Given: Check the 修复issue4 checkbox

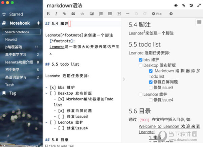Looking at the screenshot, I should point(151,100).
